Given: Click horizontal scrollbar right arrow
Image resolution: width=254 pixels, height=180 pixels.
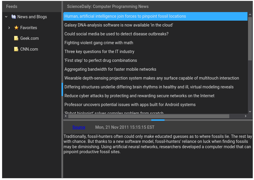Looking at the screenshot, I should point(245,116).
